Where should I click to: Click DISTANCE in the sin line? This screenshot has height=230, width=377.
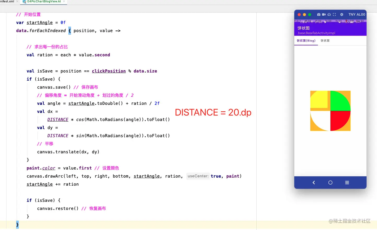58,136
